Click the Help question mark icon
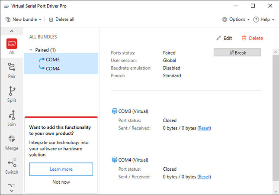The width and height of the screenshot is (279, 195). click(256, 19)
